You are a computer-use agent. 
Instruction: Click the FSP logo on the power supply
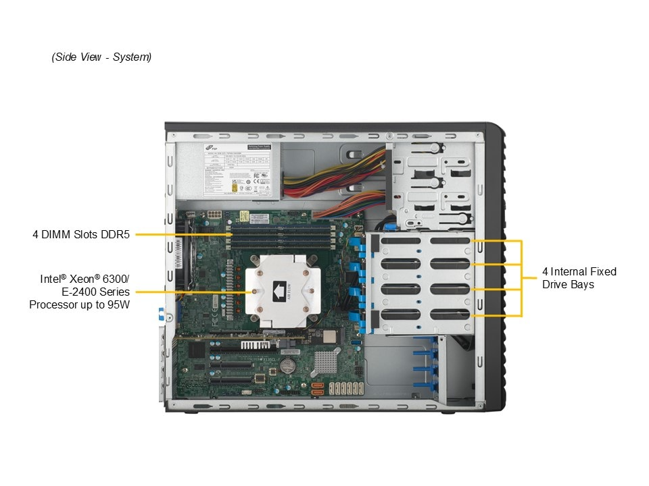(x=209, y=148)
